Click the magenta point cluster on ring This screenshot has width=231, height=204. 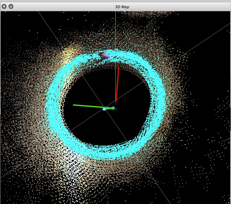(105, 55)
